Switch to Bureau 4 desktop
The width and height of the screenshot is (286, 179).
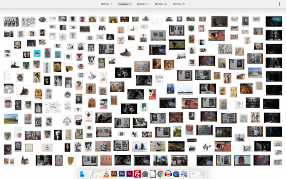(x=161, y=4)
